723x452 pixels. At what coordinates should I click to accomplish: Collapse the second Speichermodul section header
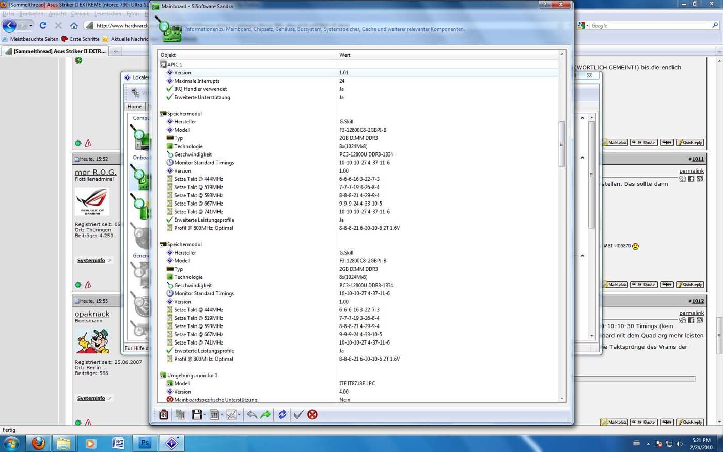point(163,244)
